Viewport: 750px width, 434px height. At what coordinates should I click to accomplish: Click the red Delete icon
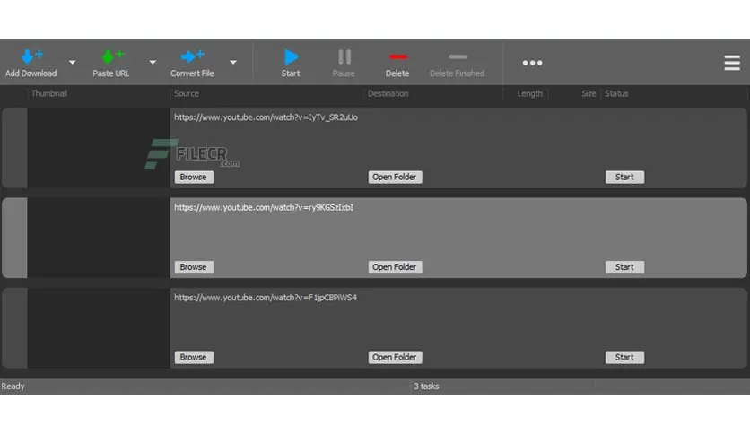(397, 57)
